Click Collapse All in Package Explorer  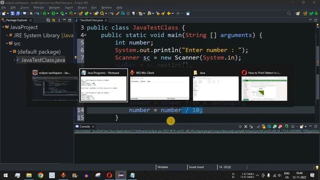coord(48,20)
